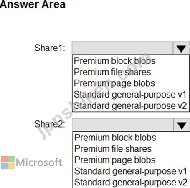This screenshot has width=190, height=188.
Task: Open the Share1 dropdown arrow
Action: click(x=181, y=48)
